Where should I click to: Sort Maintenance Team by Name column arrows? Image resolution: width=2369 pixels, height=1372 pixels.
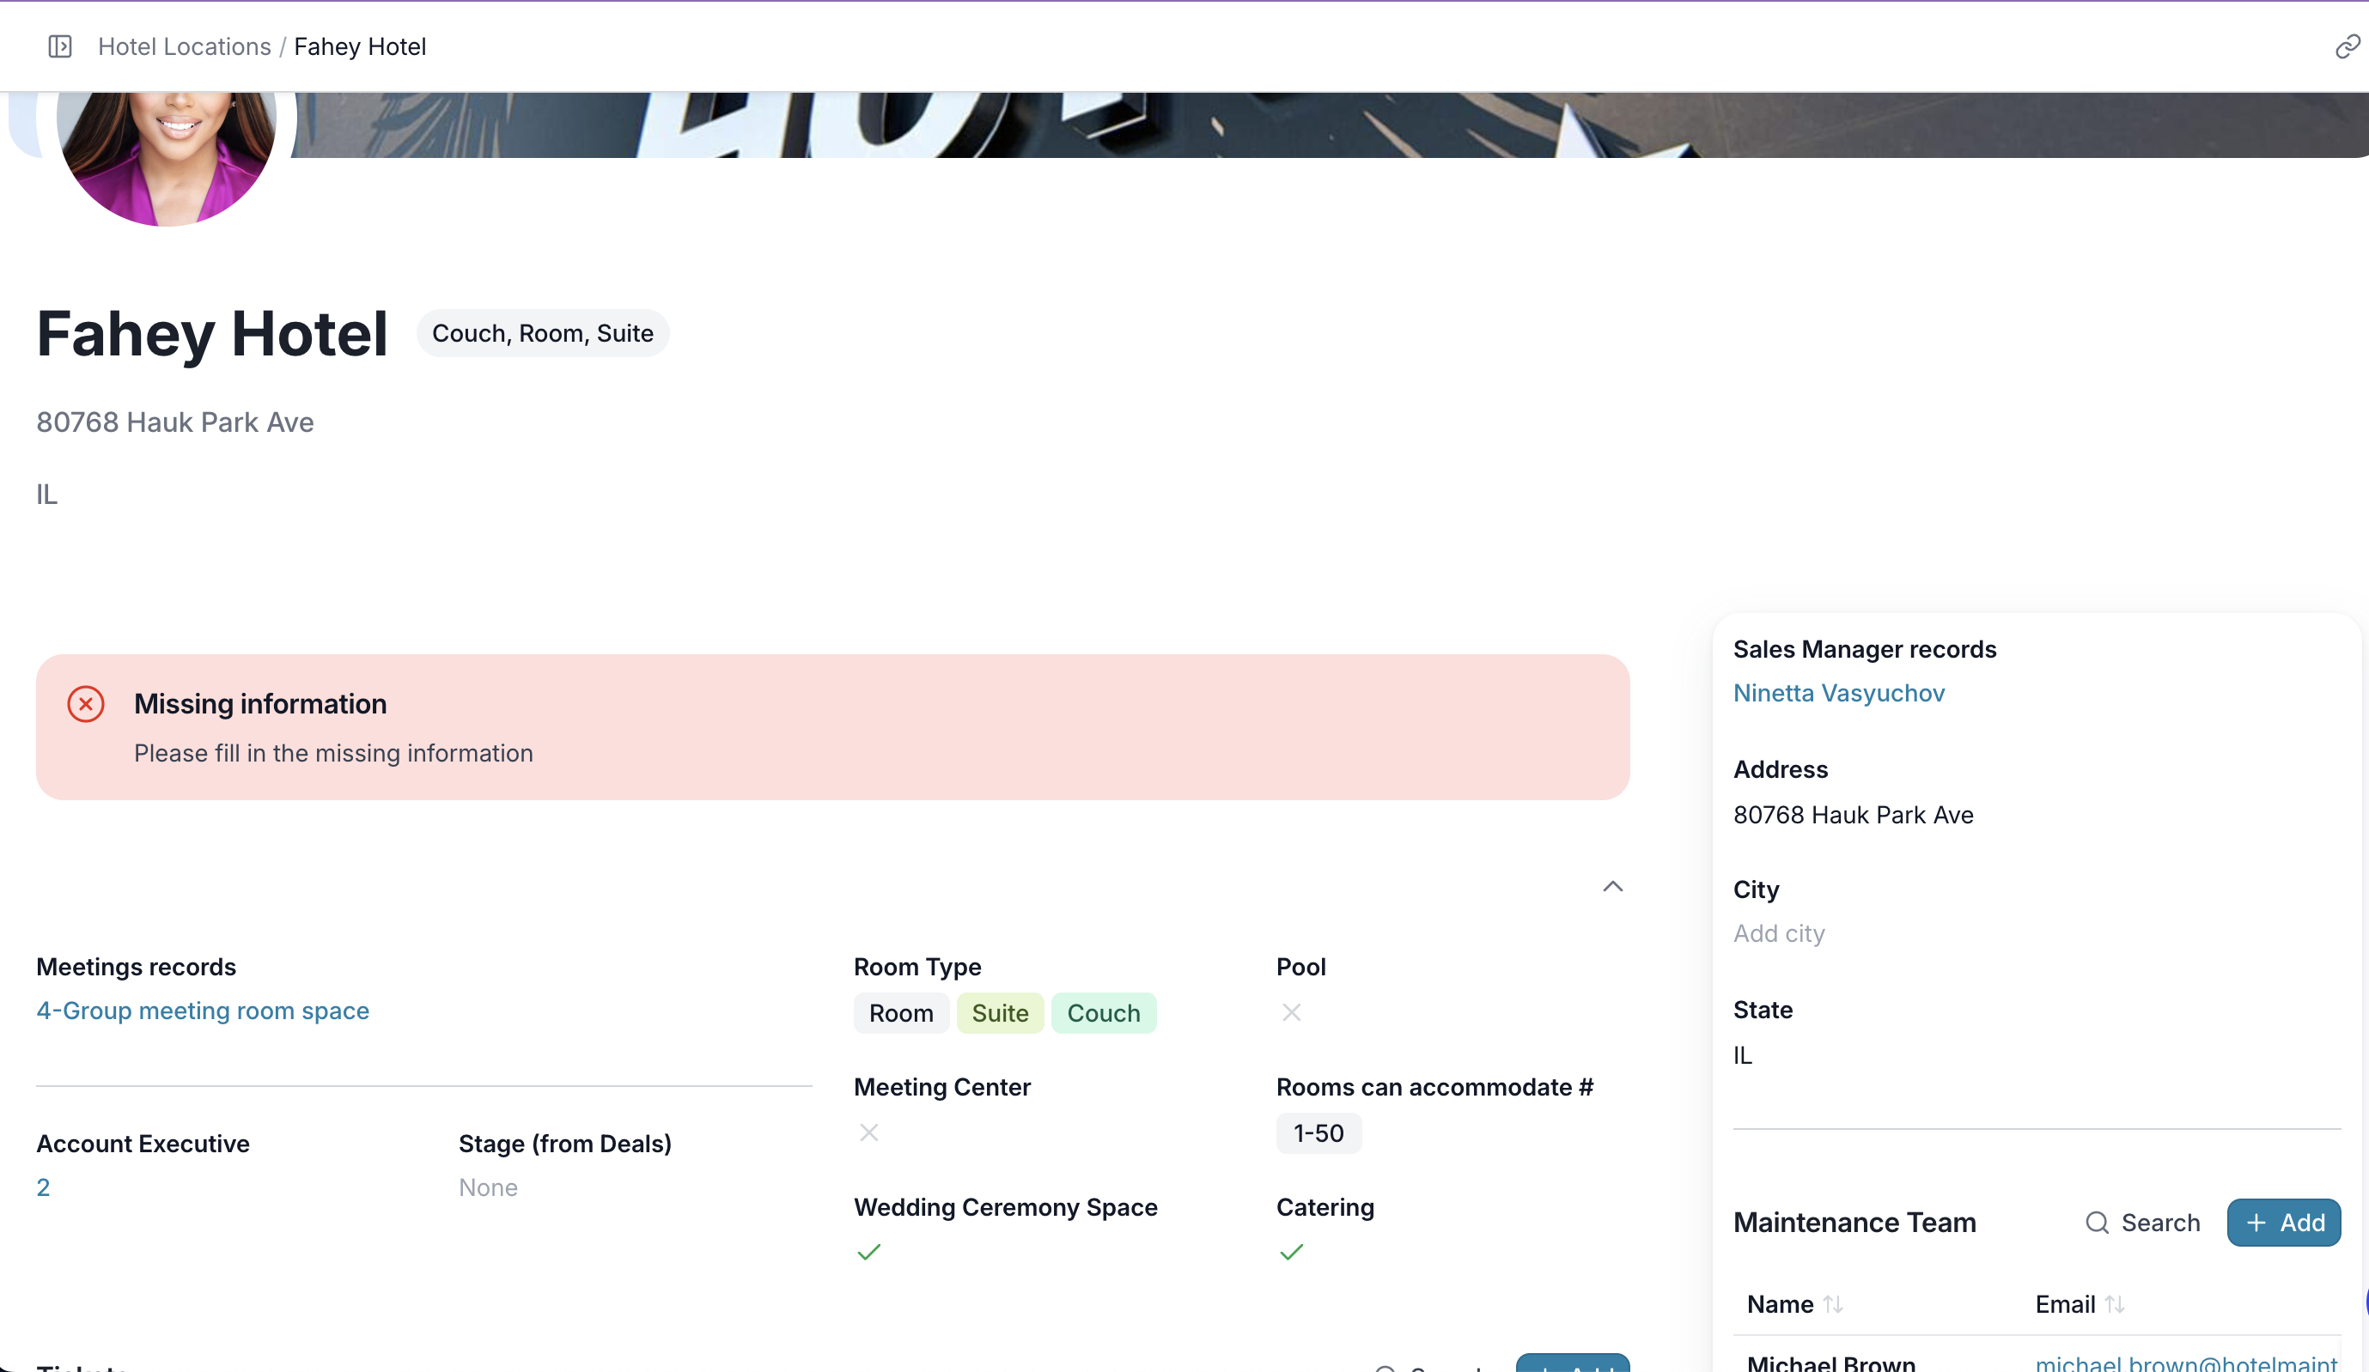pos(1832,1304)
